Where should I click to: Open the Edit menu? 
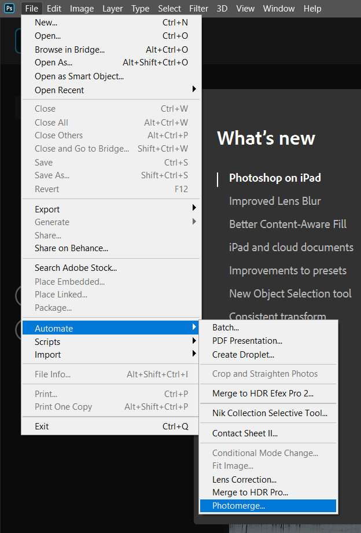(x=54, y=9)
